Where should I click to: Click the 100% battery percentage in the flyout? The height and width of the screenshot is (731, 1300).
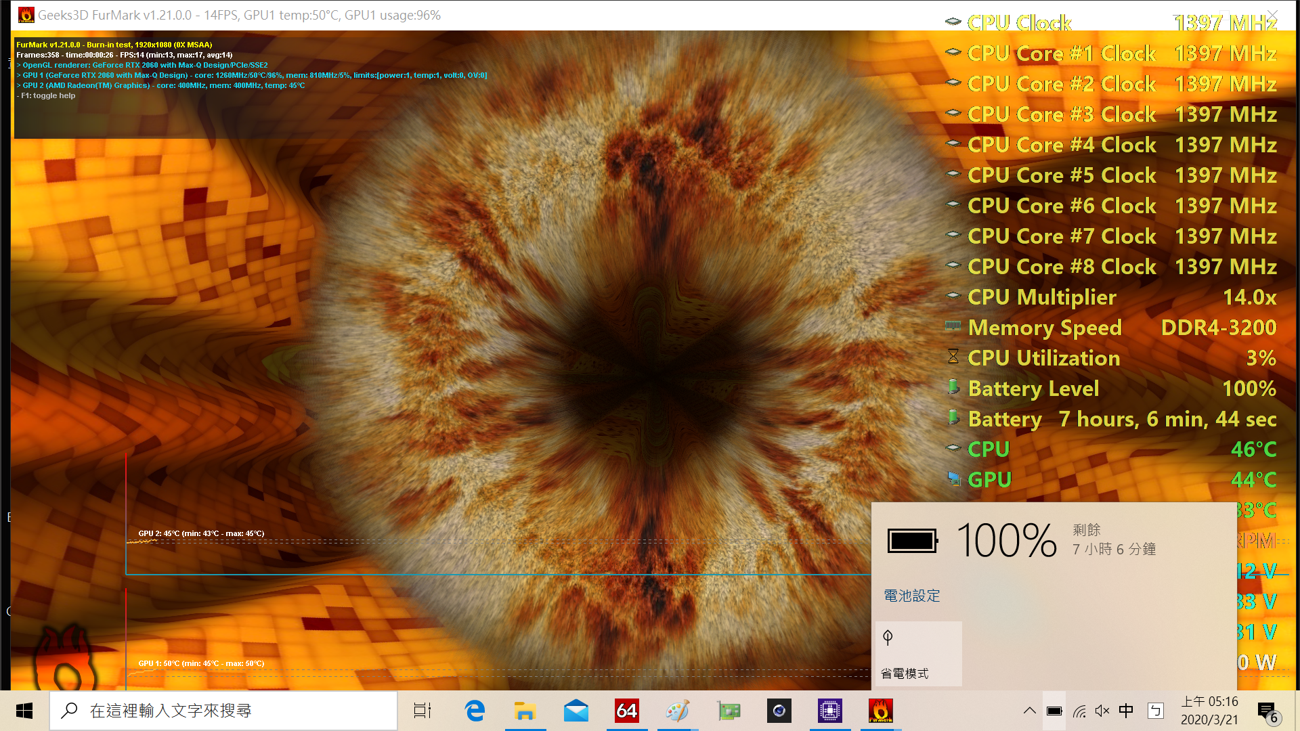coord(1006,541)
